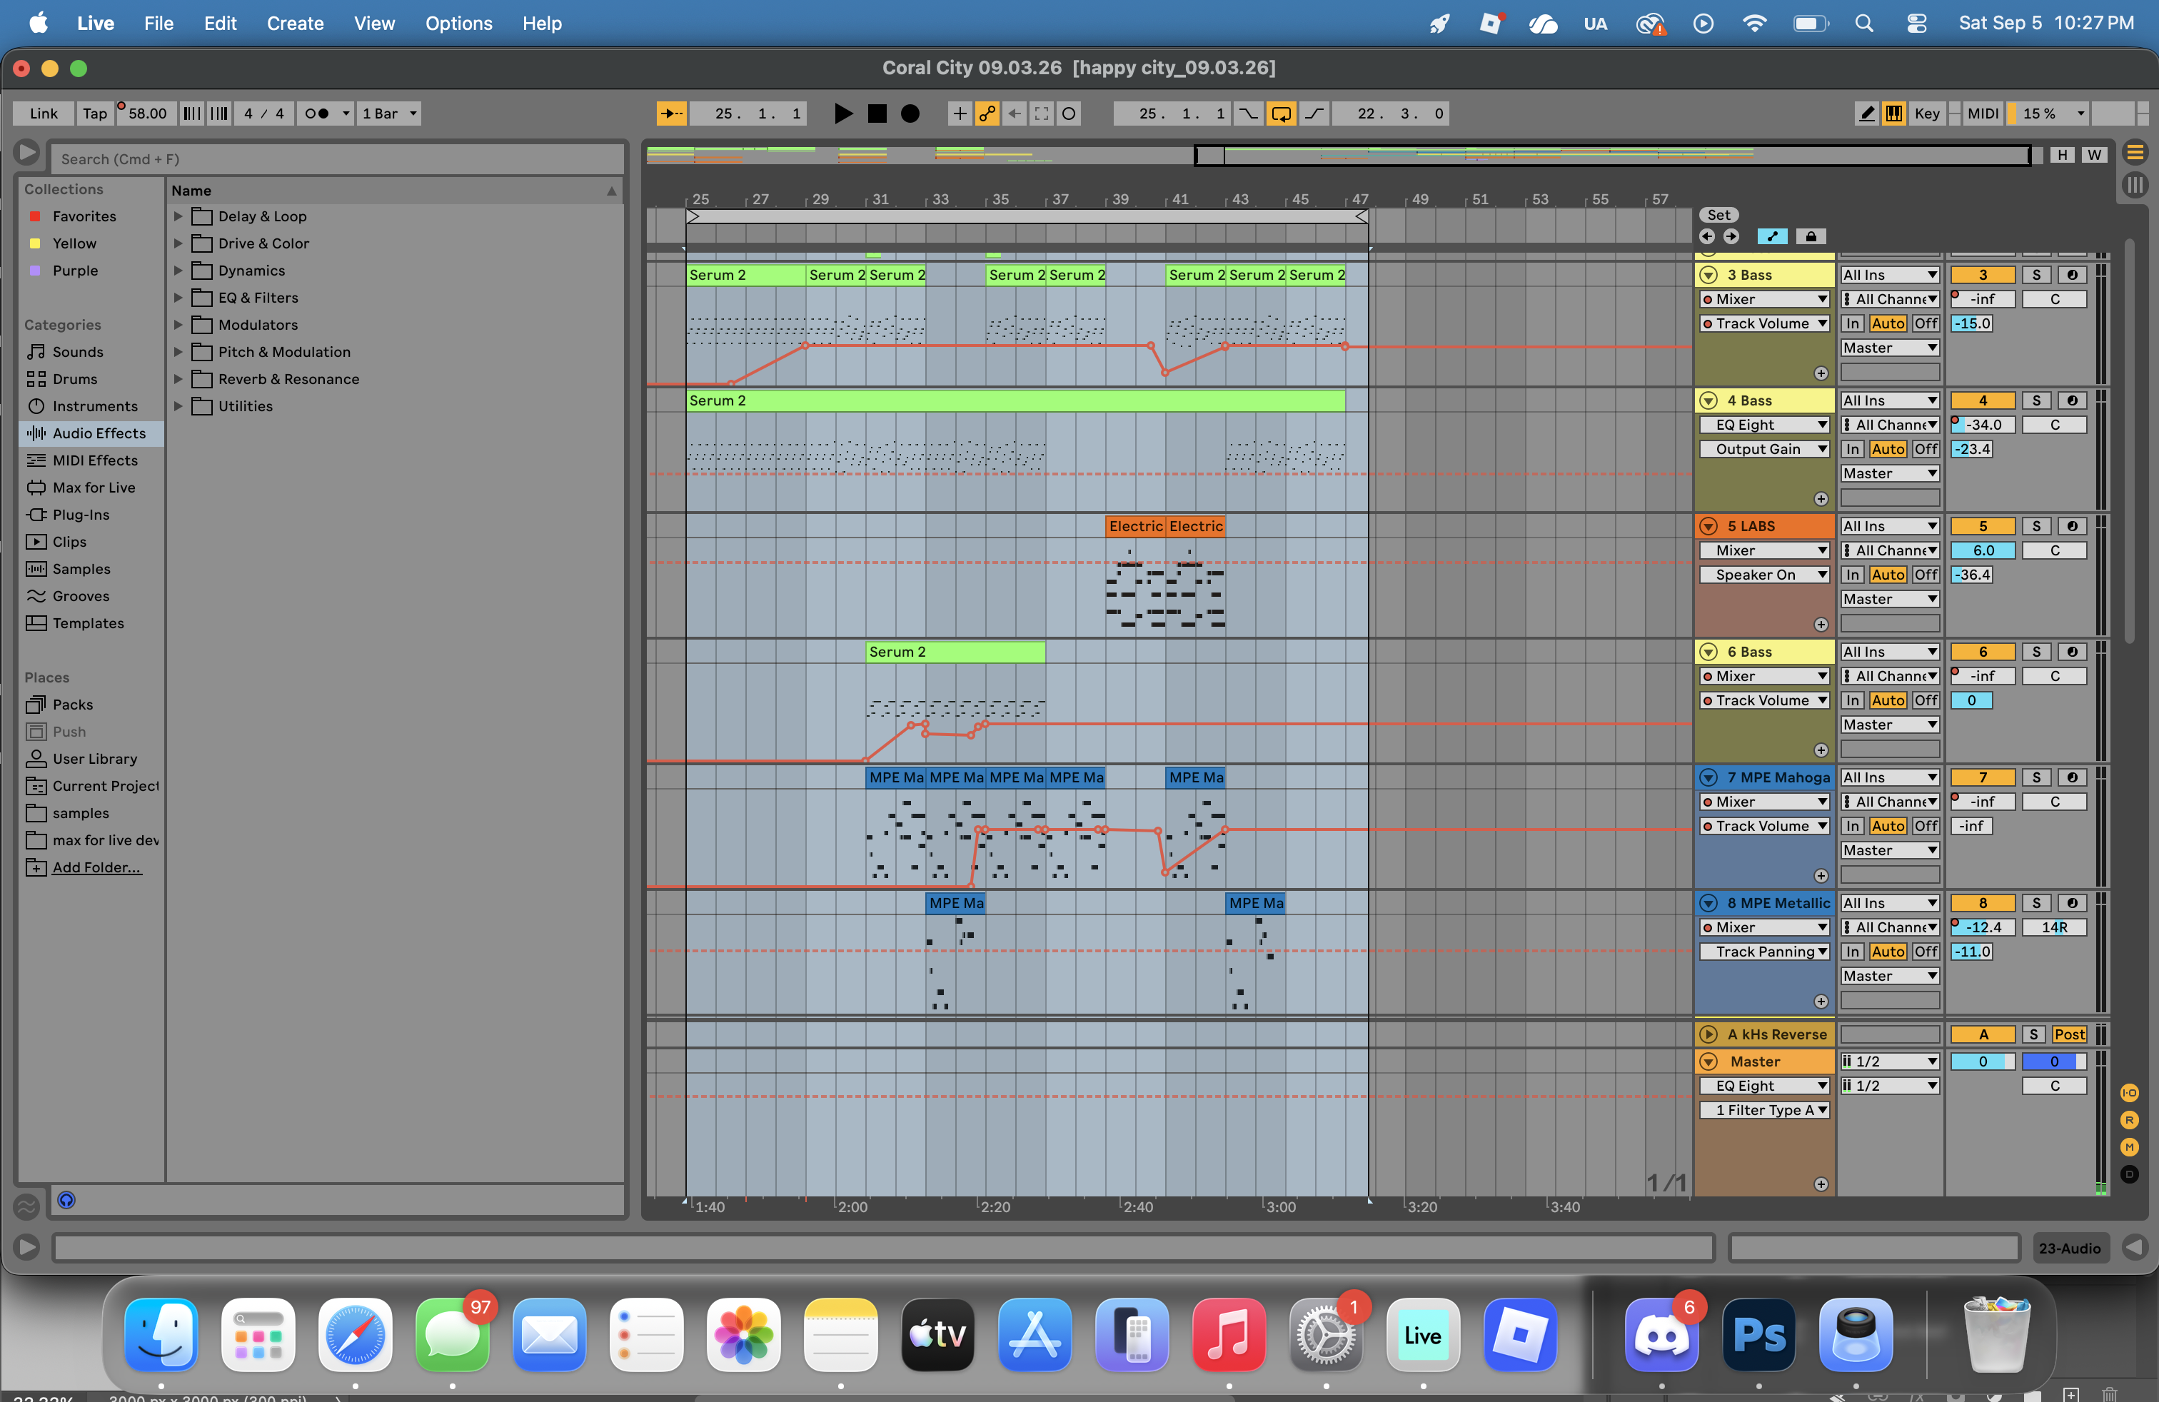Toggle Automation Arm button
This screenshot has width=2159, height=1402.
[x=987, y=114]
